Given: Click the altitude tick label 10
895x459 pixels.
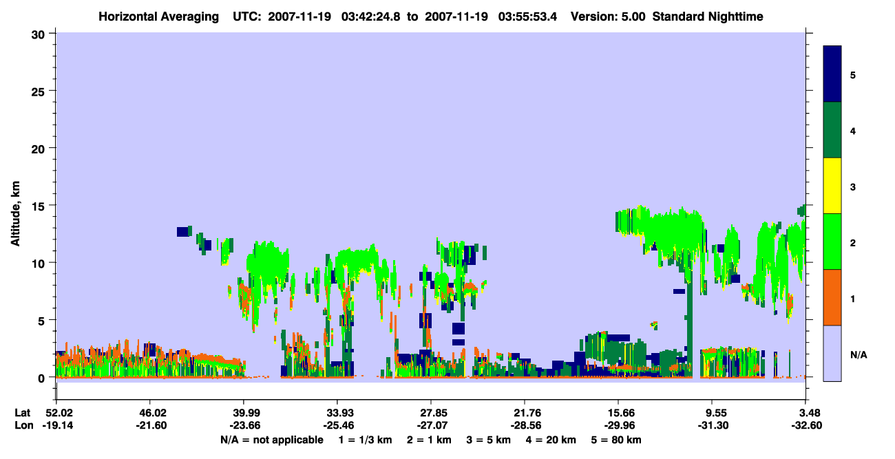Looking at the screenshot, I should point(40,263).
